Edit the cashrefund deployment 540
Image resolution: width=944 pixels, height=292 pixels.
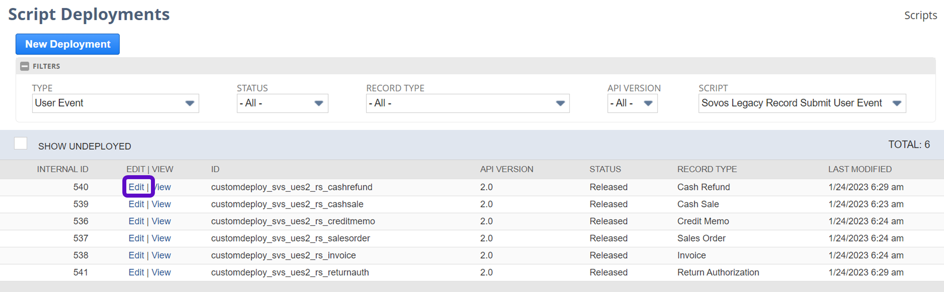[x=136, y=187]
